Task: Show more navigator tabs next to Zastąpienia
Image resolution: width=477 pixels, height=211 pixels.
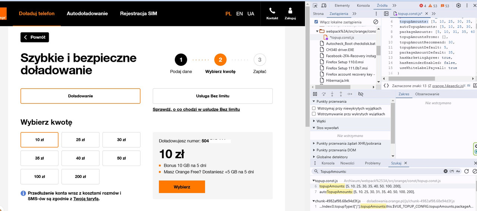Action: click(354, 14)
